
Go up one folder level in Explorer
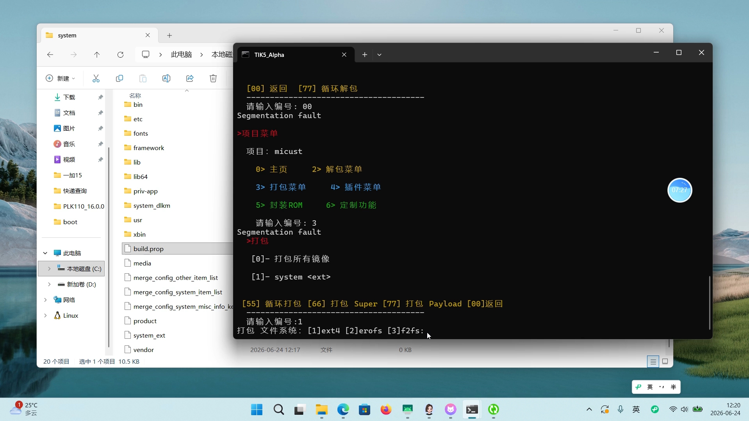click(x=97, y=55)
